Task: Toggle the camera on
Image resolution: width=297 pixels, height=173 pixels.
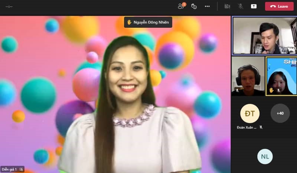Action: 227,6
